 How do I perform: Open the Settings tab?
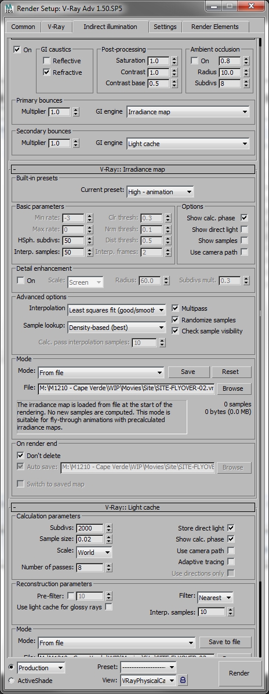click(165, 27)
